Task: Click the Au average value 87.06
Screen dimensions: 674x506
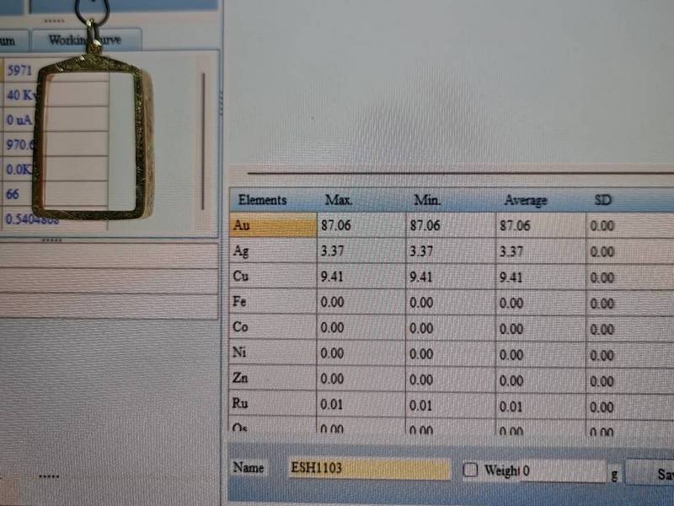Action: coord(515,226)
